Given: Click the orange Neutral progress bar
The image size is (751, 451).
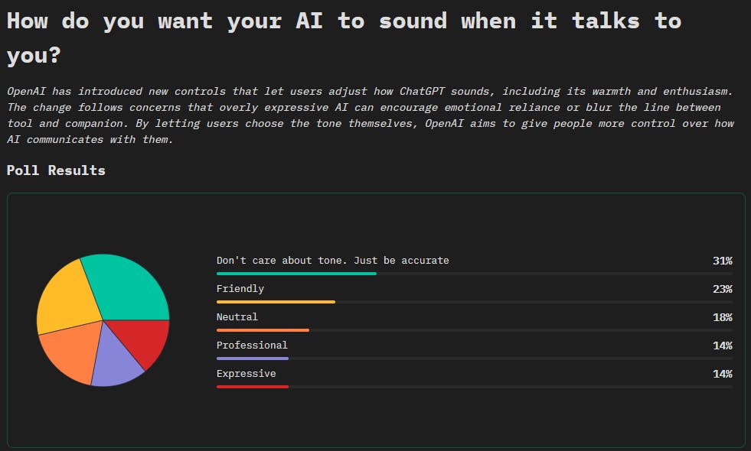Looking at the screenshot, I should pos(263,330).
